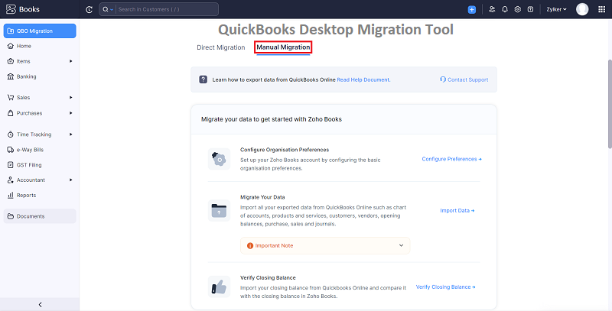Switch to the Manual Migration tab
This screenshot has height=311, width=612.
(x=283, y=47)
